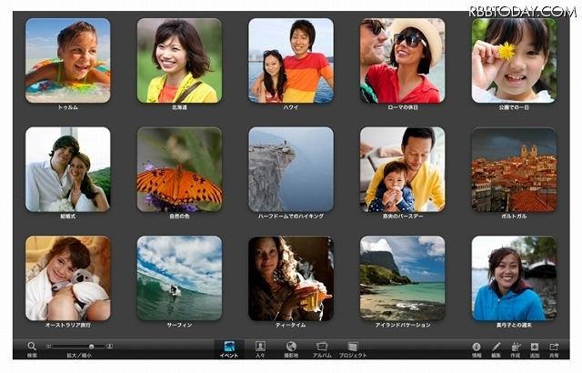582x373 pixels.
Task: Click the 検索 search magnifier icon
Action: tap(31, 346)
